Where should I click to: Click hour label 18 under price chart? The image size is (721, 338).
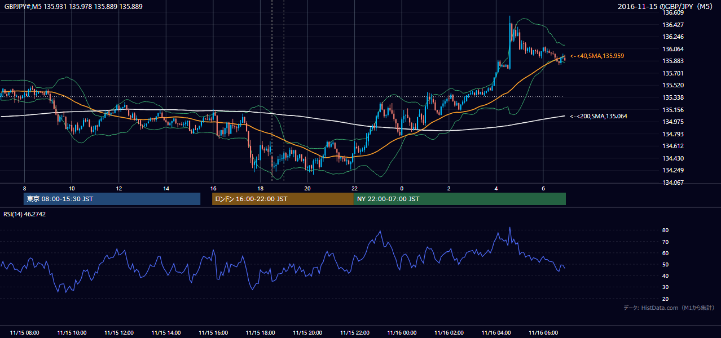(261, 189)
